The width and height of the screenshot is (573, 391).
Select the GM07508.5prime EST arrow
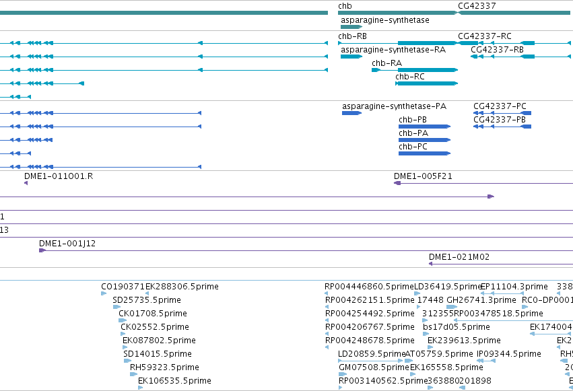coord(343,374)
